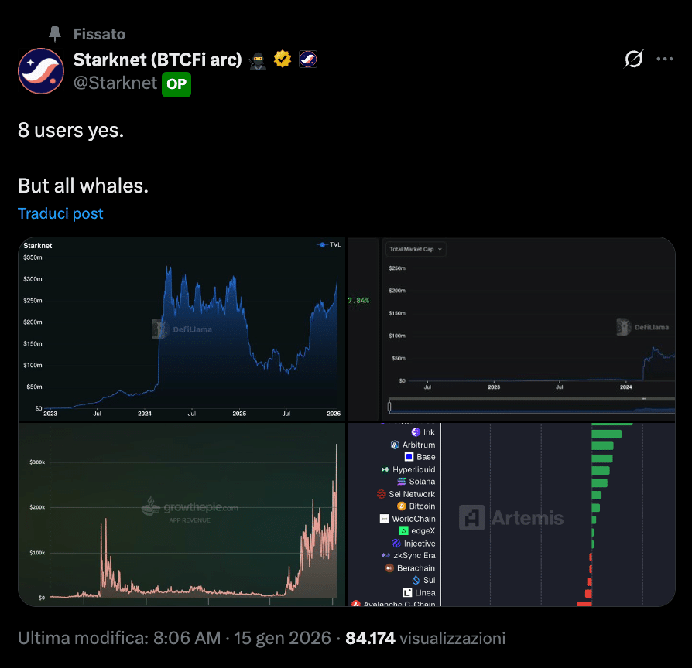Click the Hyperliquid chain icon
This screenshot has width=692, height=668.
coord(385,469)
